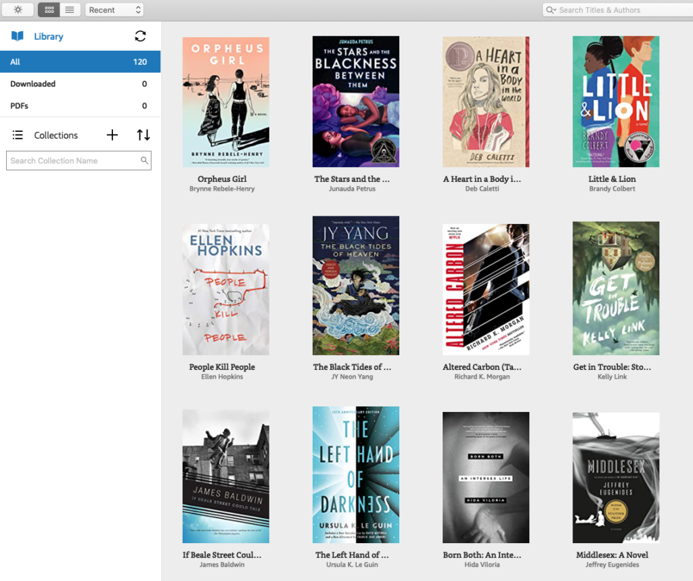Switch to list view
This screenshot has width=693, height=581.
pos(70,9)
